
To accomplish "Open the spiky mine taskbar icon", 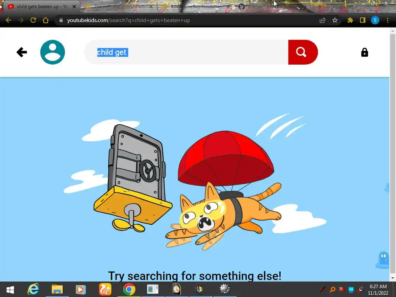I will (225, 289).
